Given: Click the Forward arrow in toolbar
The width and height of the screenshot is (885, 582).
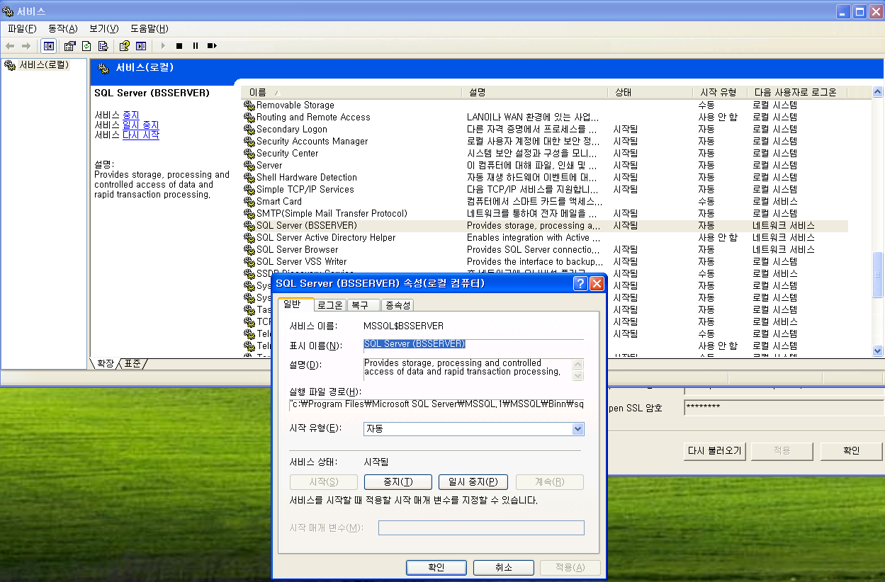Looking at the screenshot, I should click(26, 46).
